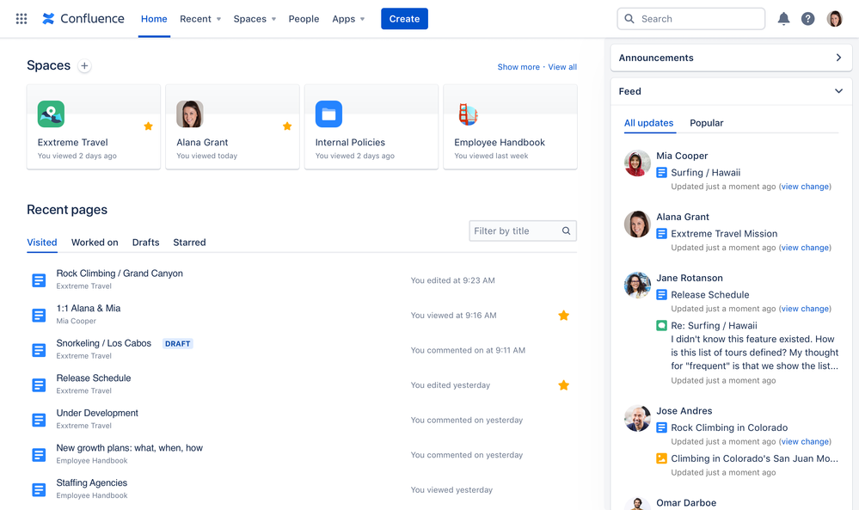Open the help question mark icon

807,19
